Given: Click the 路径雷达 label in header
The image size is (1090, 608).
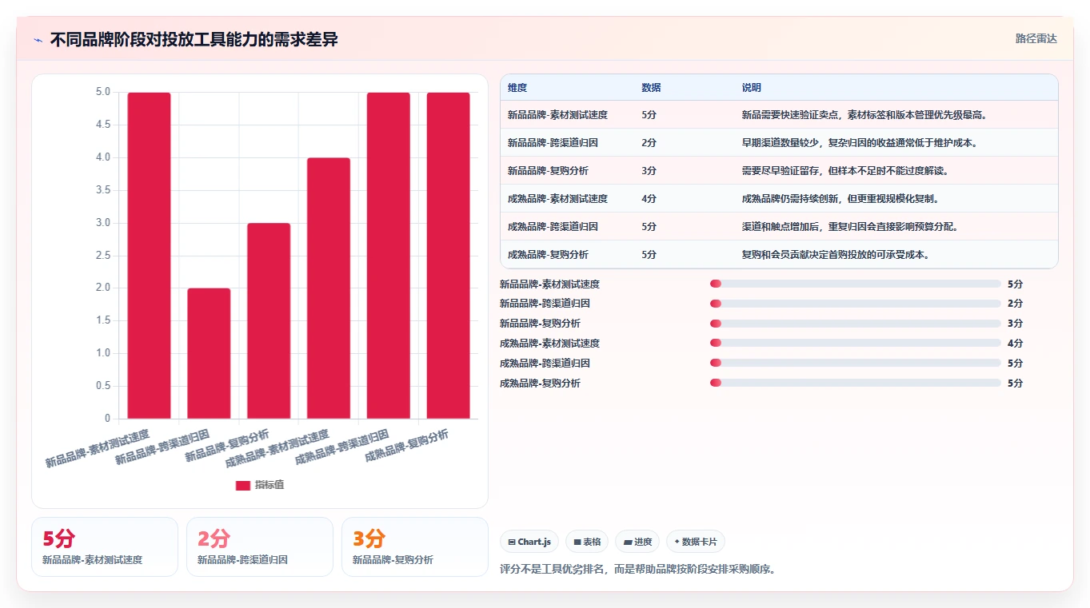Looking at the screenshot, I should [x=1036, y=38].
